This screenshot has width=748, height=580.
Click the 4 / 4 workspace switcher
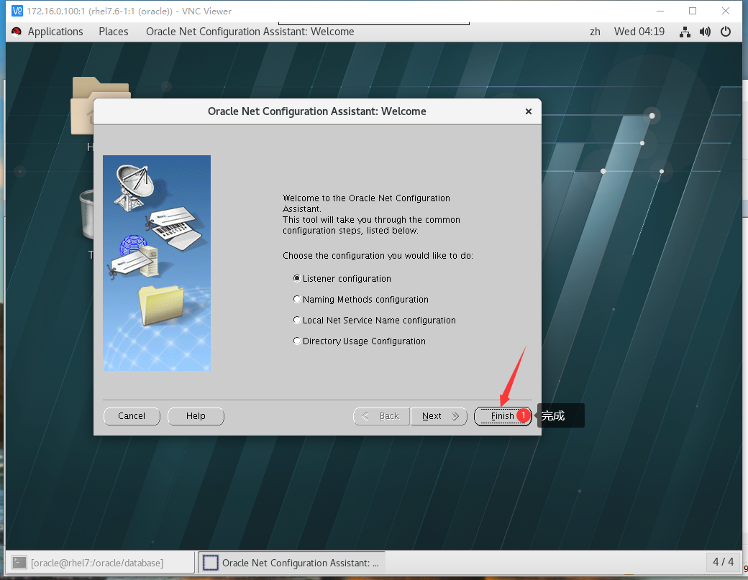point(724,562)
